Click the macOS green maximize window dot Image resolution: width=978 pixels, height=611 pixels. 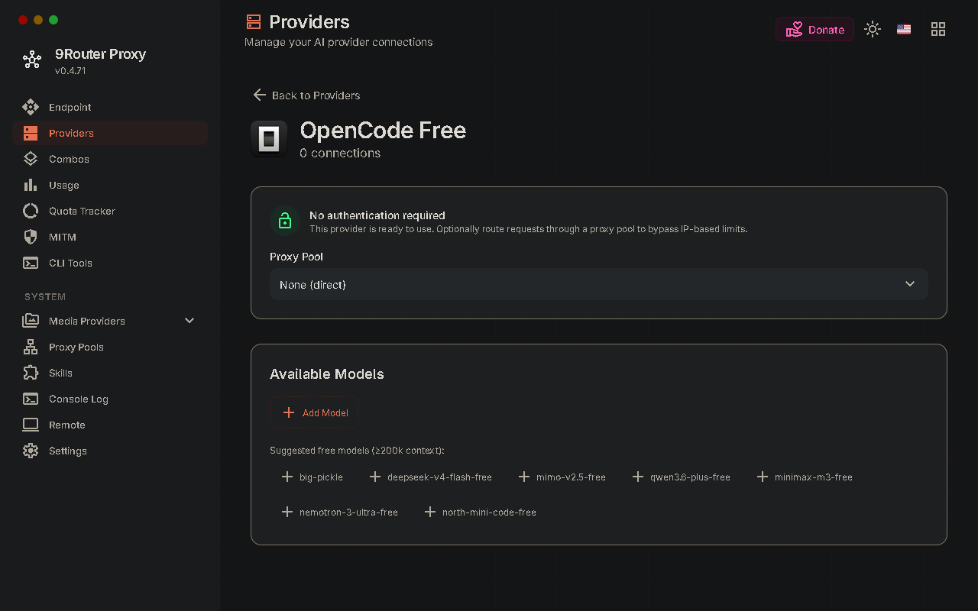click(x=53, y=20)
